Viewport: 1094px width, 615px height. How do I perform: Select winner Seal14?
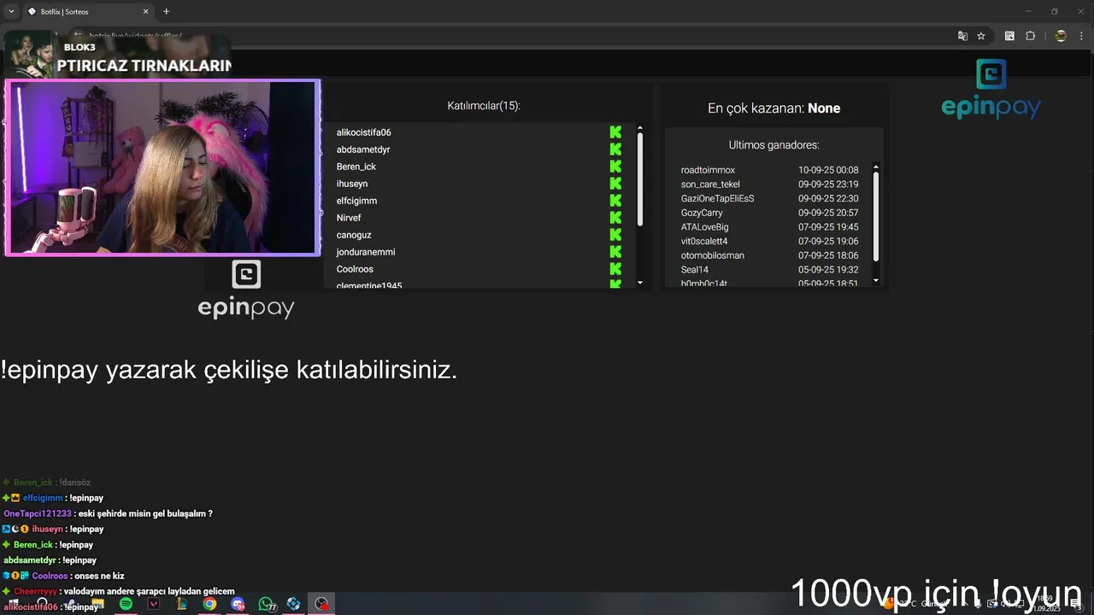[x=695, y=270]
